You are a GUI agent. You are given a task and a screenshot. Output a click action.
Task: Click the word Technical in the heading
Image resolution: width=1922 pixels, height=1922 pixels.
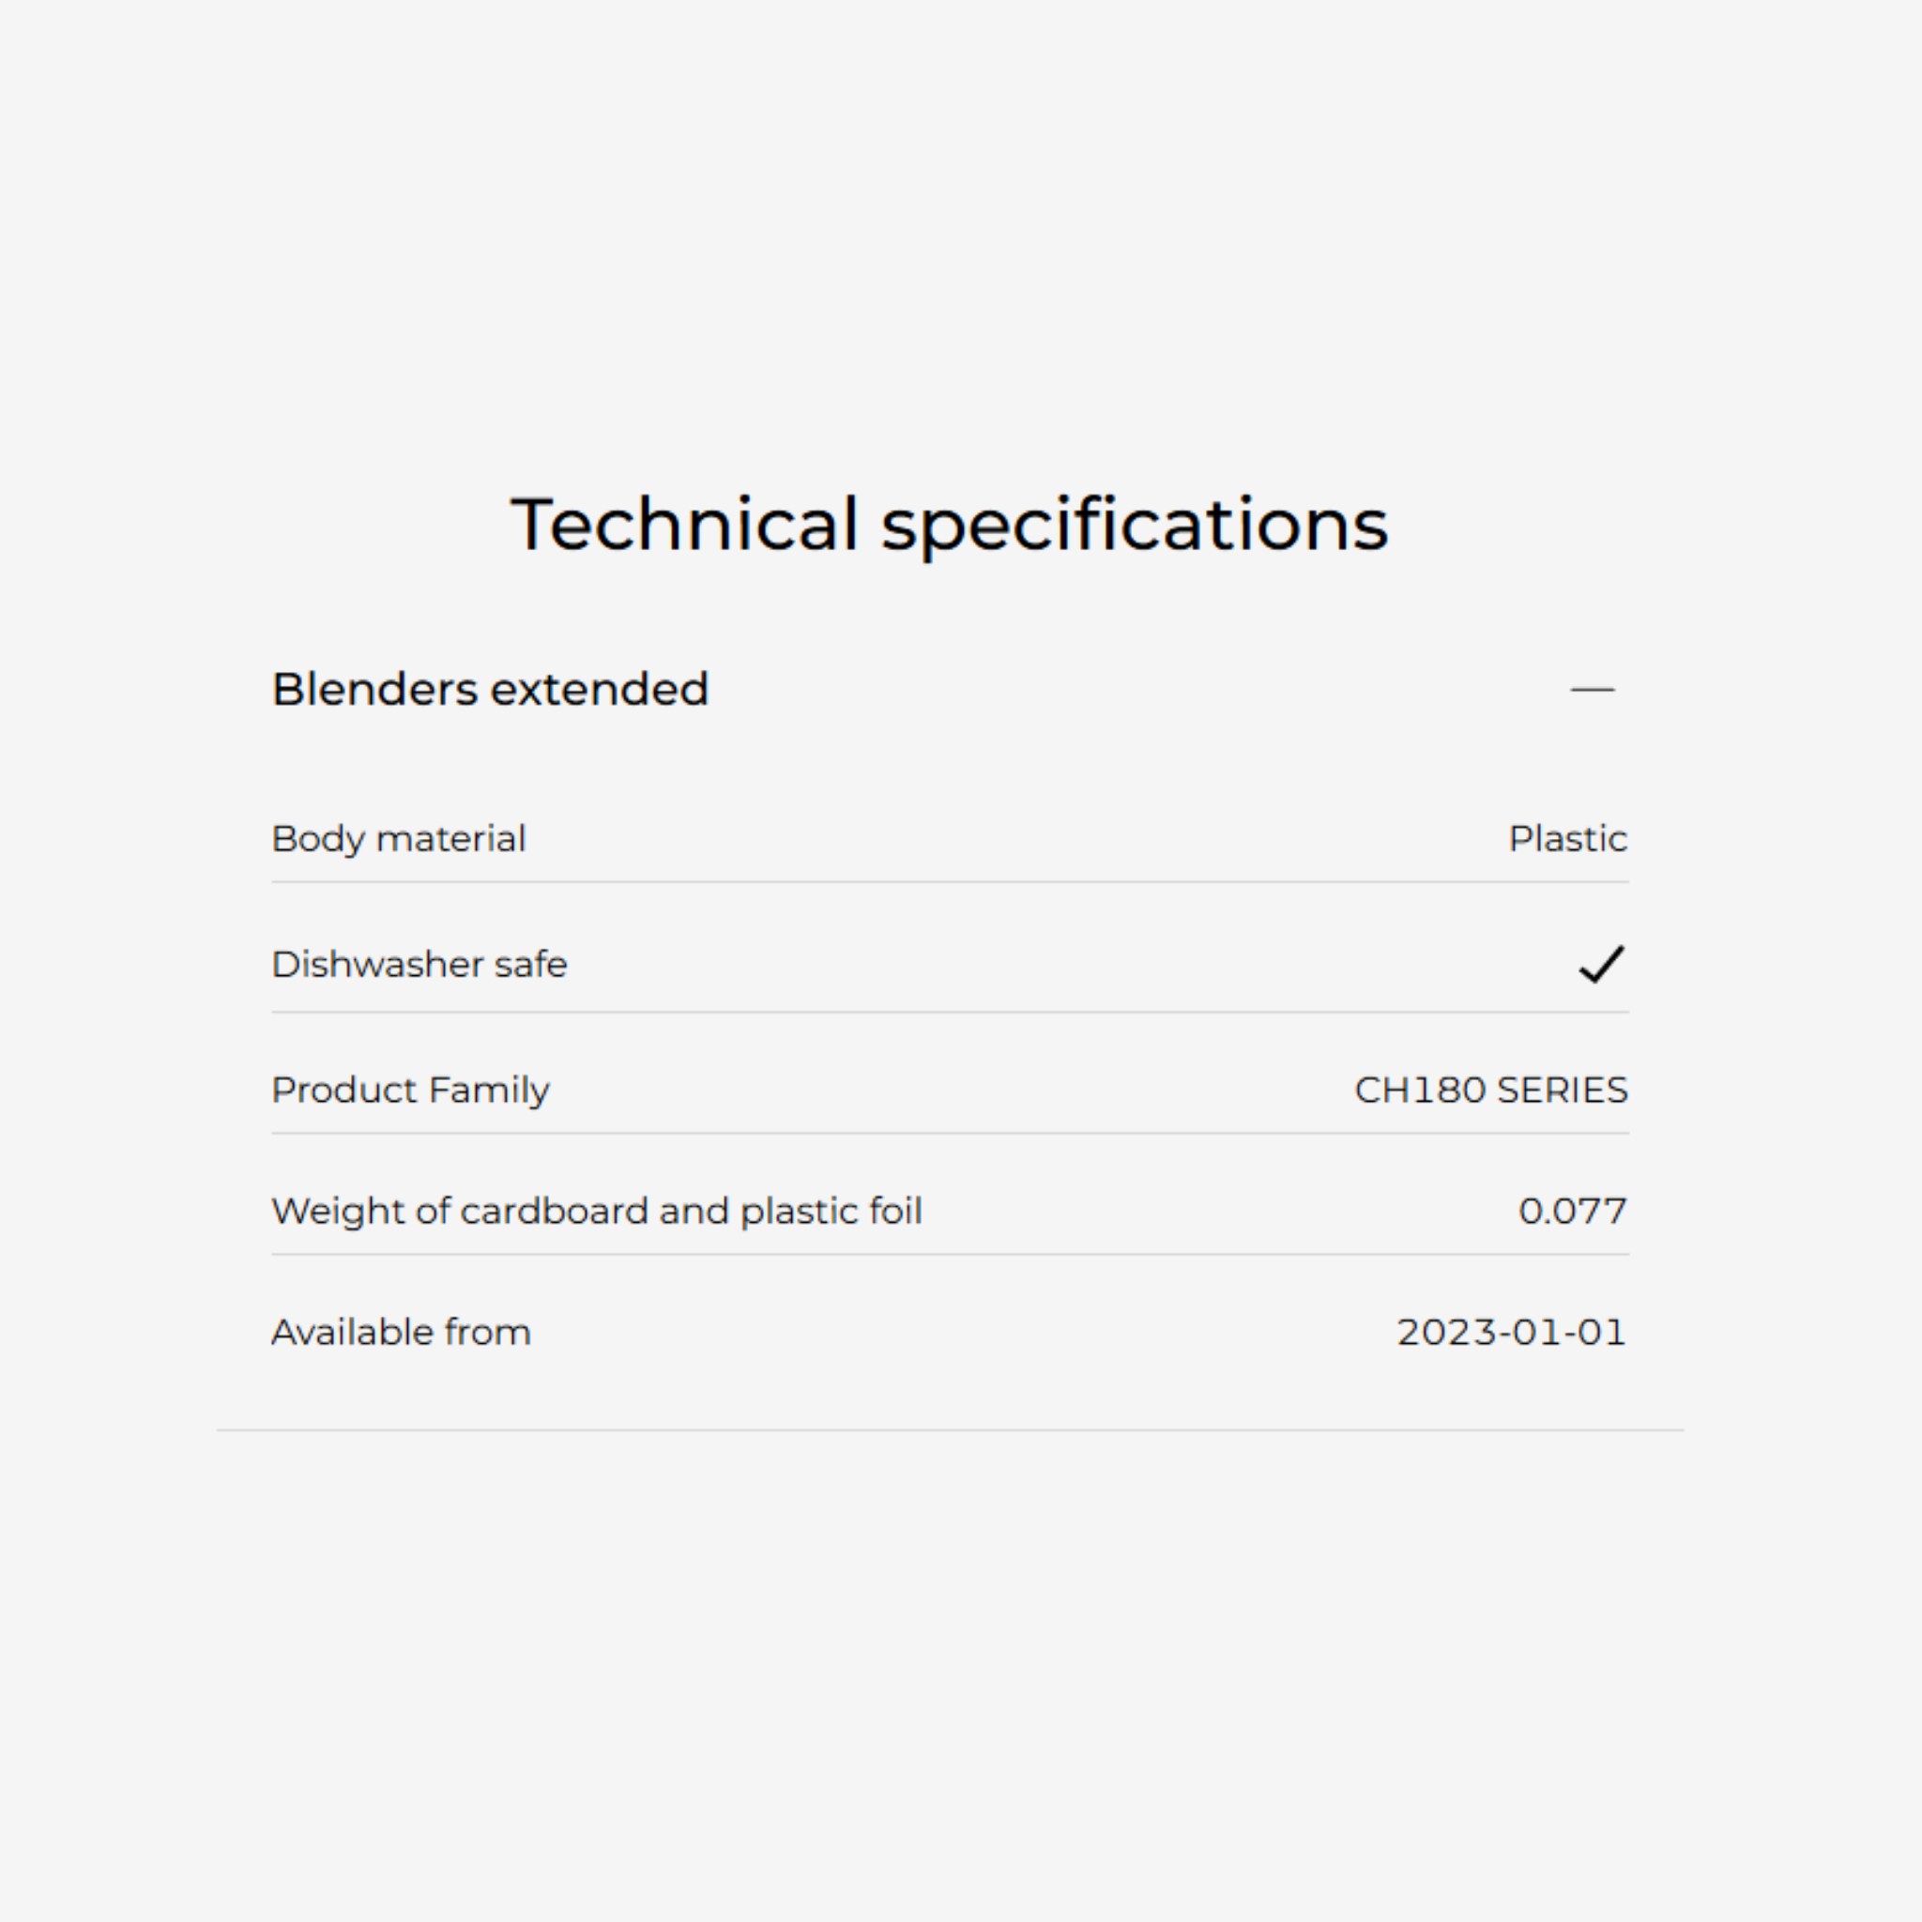pyautogui.click(x=683, y=525)
